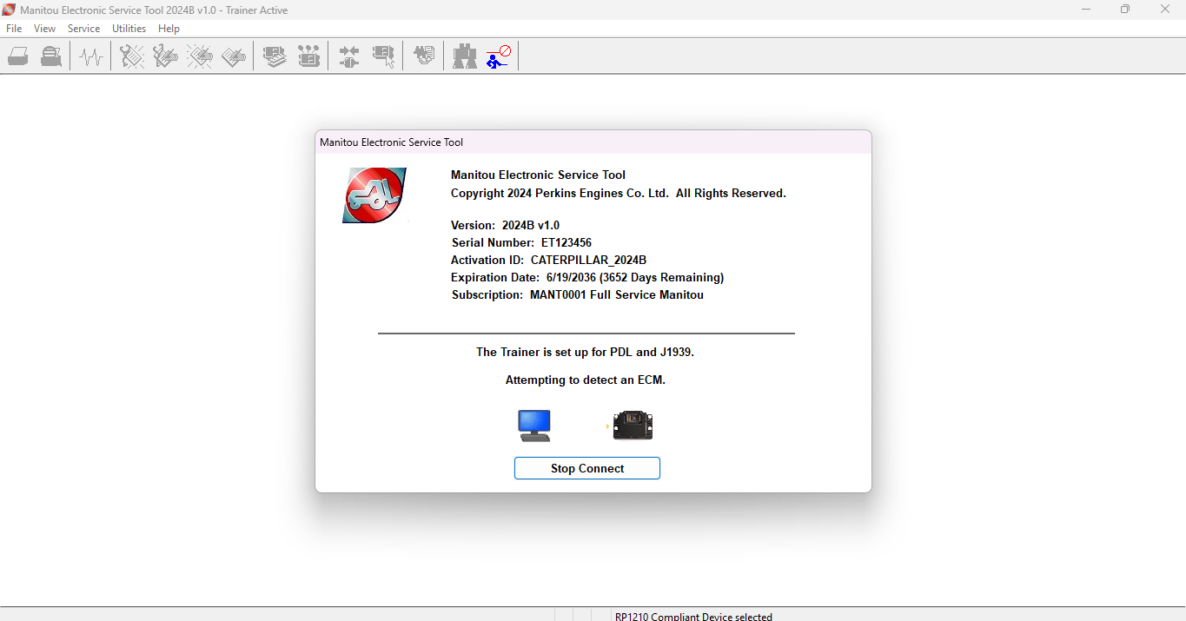Open the Service menu
Image resolution: width=1186 pixels, height=621 pixels.
tap(83, 29)
